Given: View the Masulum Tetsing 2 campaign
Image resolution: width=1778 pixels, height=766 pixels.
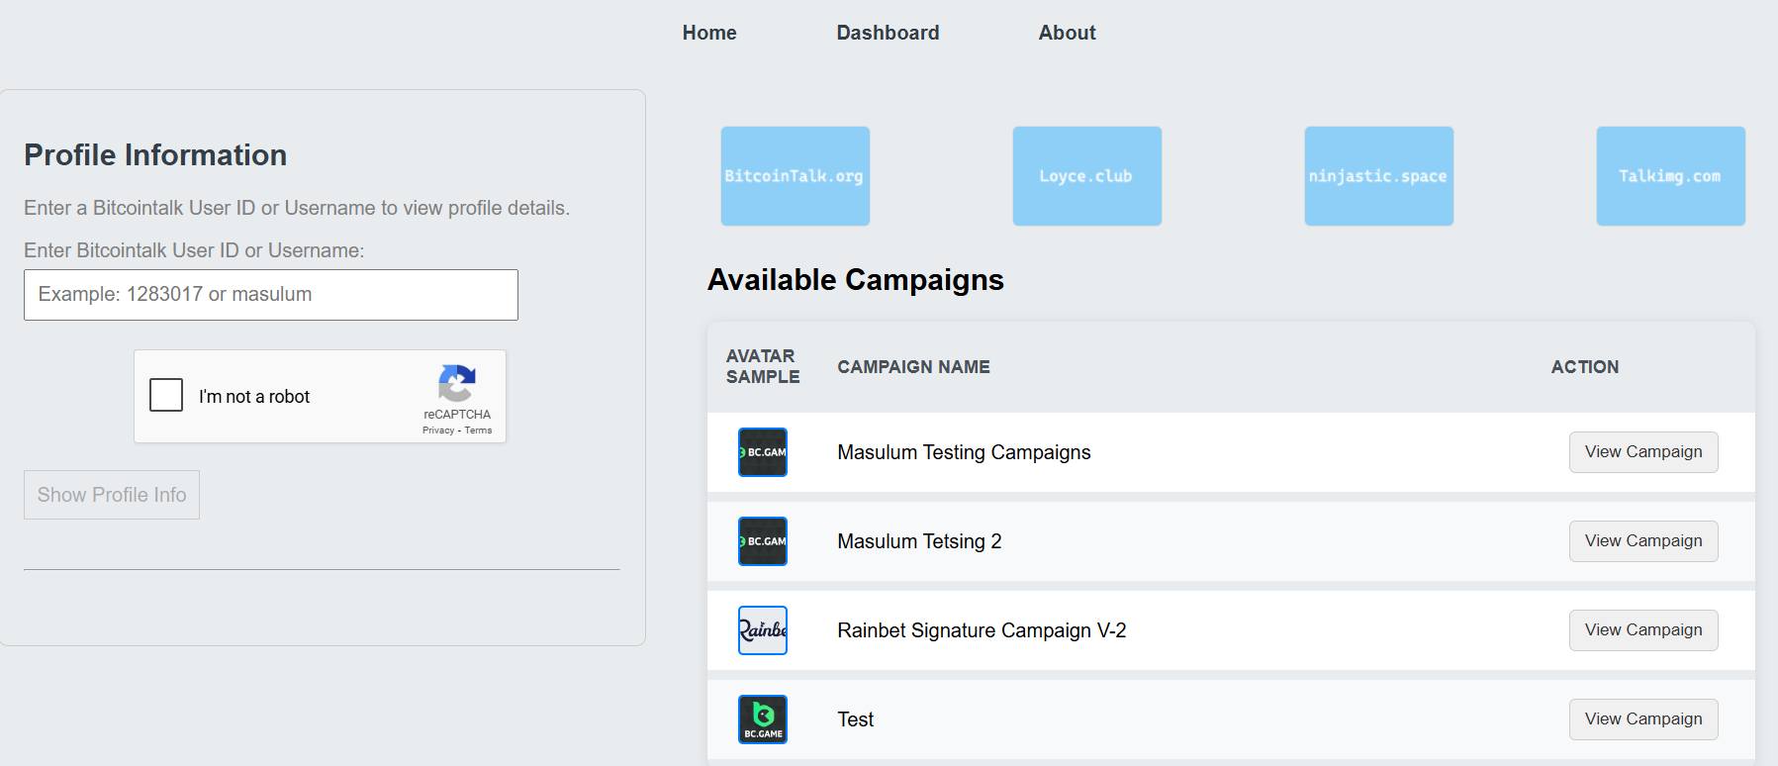Looking at the screenshot, I should click(1643, 541).
